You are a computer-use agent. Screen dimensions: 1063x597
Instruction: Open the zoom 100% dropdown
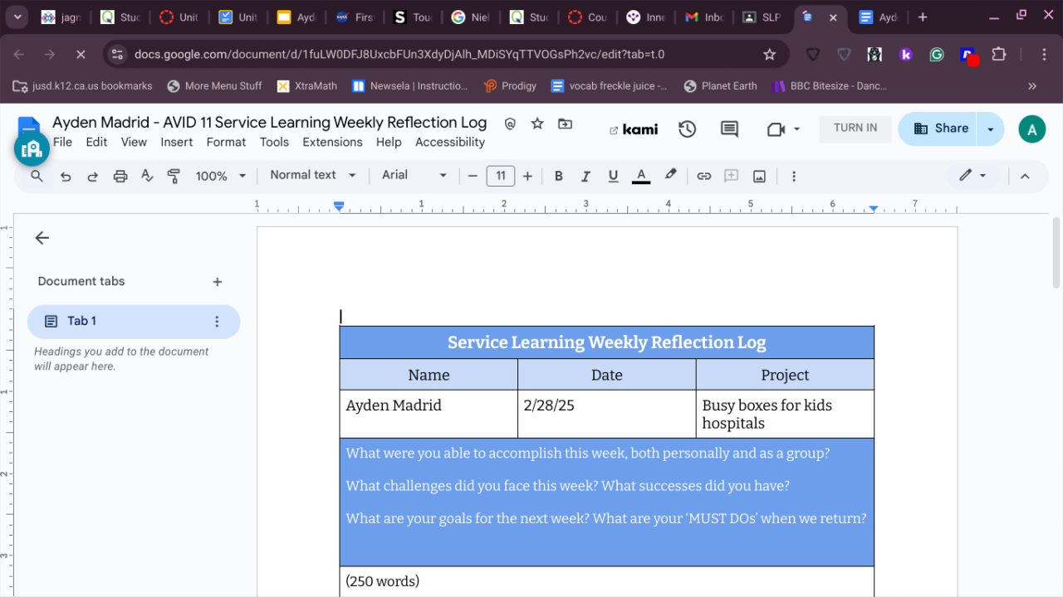pyautogui.click(x=220, y=176)
